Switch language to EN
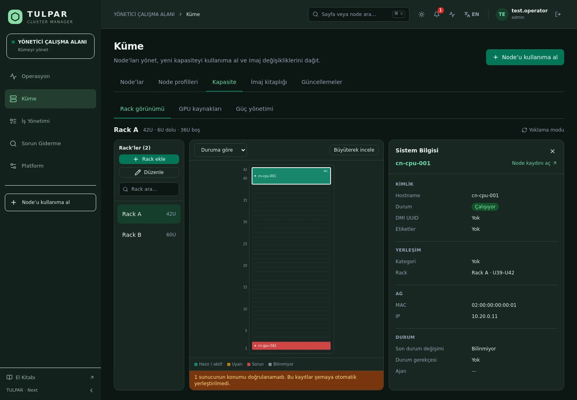Screen dimensions: 577x400 [x=472, y=14]
